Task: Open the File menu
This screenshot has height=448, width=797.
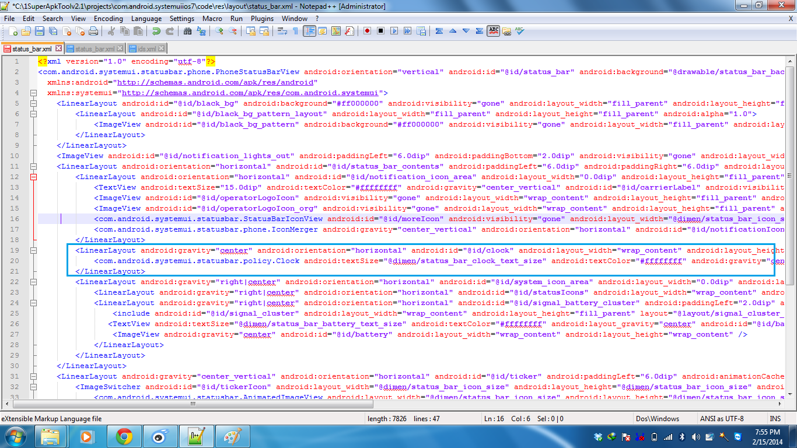Action: pos(9,18)
